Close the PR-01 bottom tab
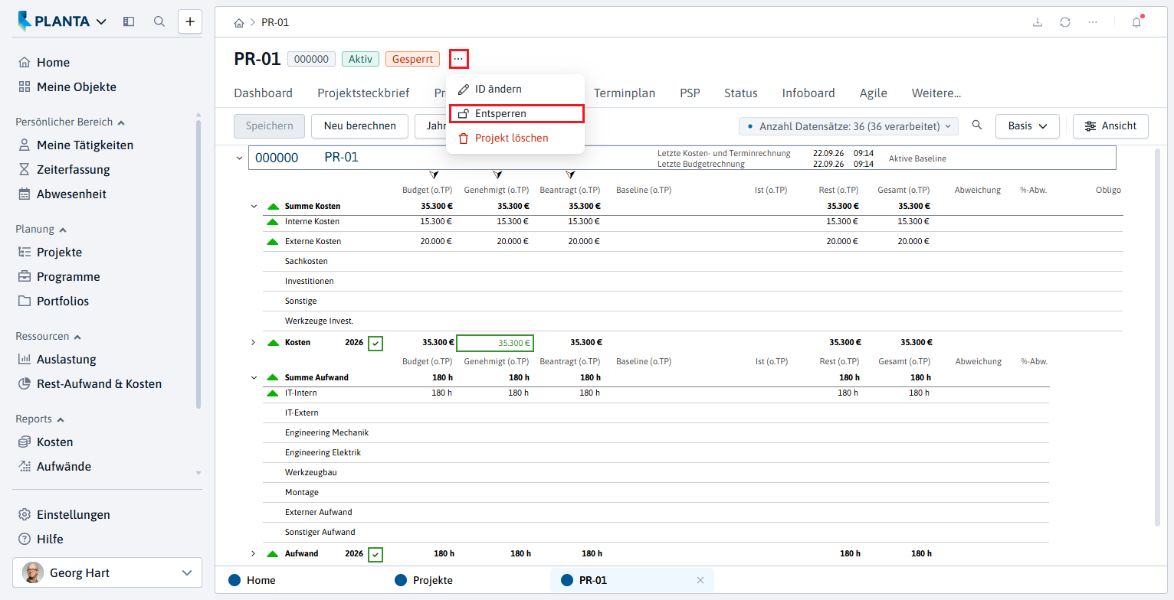1174x600 pixels. click(700, 580)
